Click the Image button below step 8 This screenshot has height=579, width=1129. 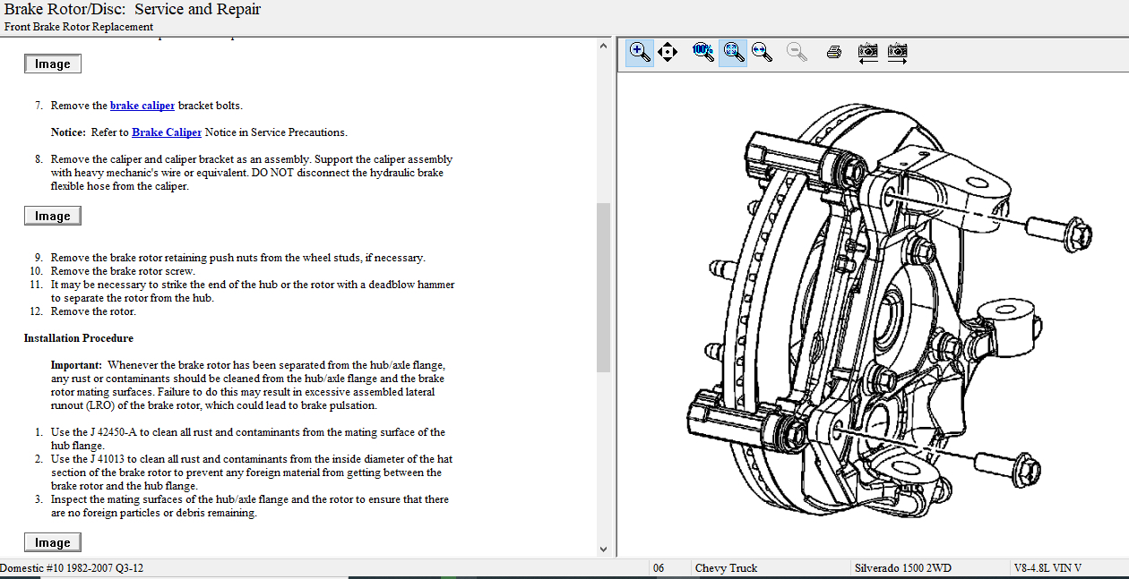pos(53,216)
